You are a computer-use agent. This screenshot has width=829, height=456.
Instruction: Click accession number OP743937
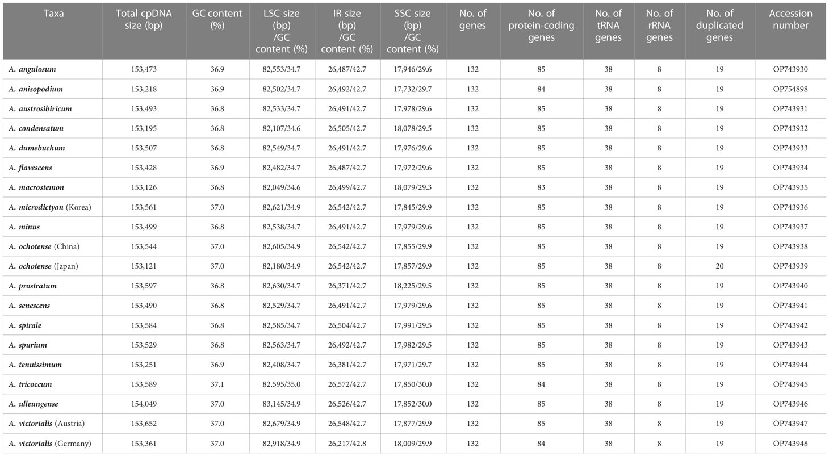790,227
